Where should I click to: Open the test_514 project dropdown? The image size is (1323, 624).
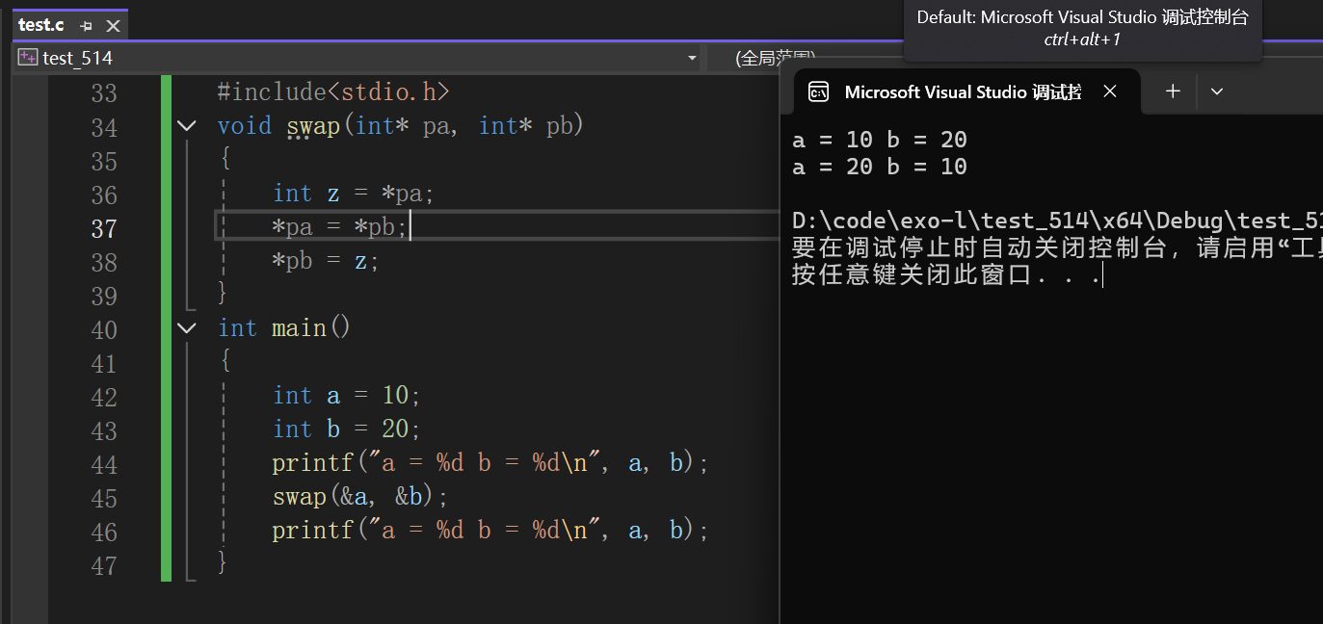click(x=692, y=58)
